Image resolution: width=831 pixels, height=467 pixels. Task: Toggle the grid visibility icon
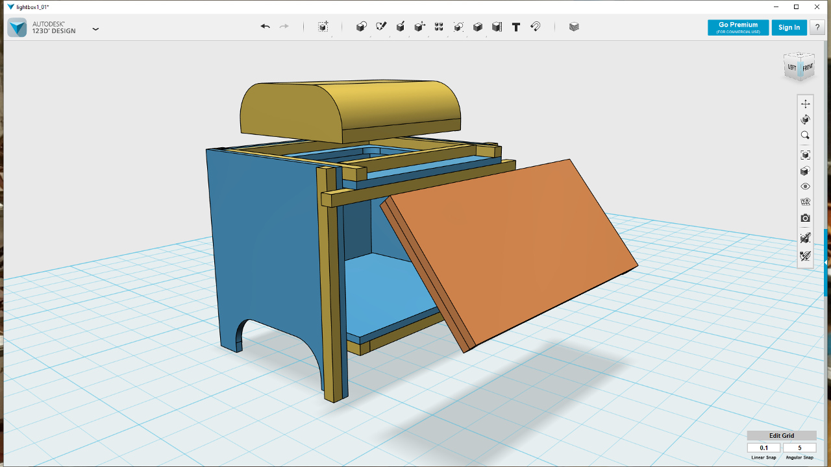806,202
